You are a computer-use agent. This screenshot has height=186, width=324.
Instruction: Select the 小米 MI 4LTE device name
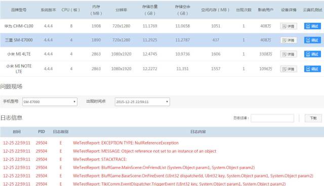[x=19, y=54]
